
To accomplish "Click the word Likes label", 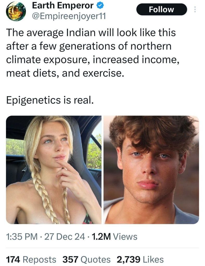I will point(153,260).
